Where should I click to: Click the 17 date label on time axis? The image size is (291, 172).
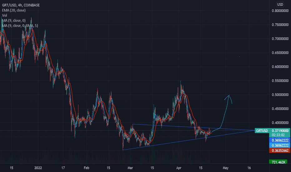click(63, 168)
